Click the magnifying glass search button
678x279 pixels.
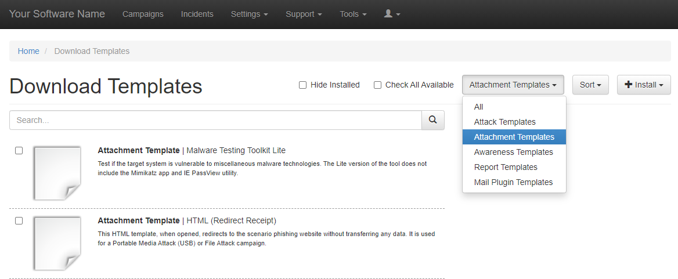pyautogui.click(x=432, y=120)
